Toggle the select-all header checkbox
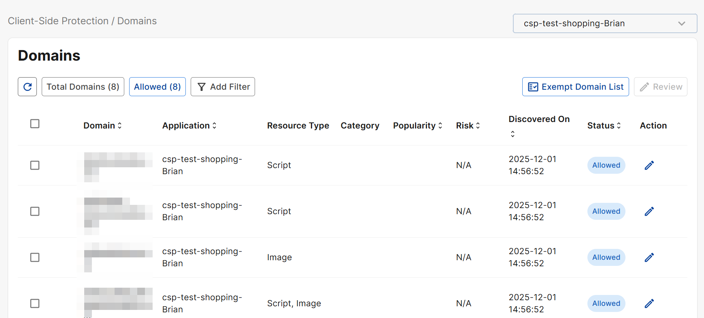Viewport: 704px width, 318px height. (x=35, y=124)
